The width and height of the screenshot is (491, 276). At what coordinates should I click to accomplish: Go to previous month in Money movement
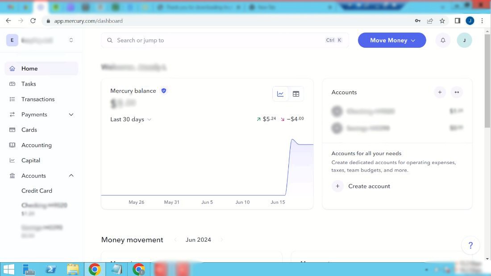point(175,240)
